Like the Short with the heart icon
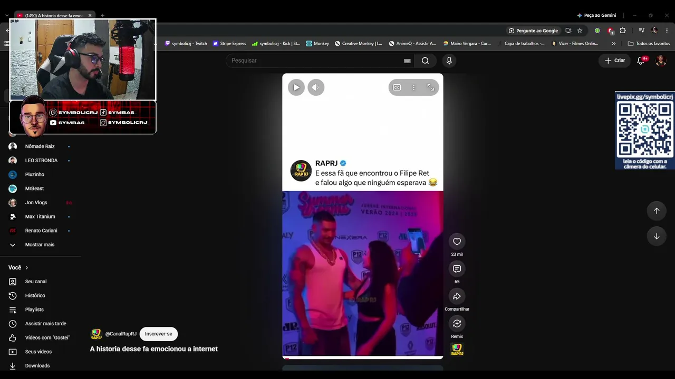 [457, 242]
